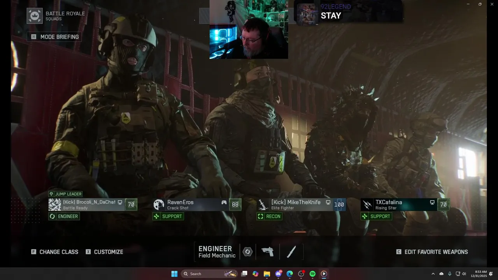Image resolution: width=498 pixels, height=280 pixels.
Task: Open the Mode Briefing panel
Action: tap(54, 37)
